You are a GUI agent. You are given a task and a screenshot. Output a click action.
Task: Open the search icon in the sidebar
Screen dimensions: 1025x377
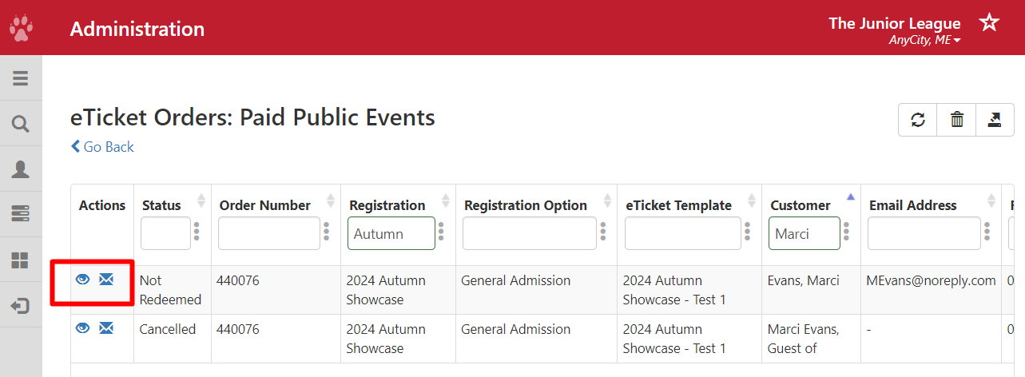pos(21,124)
